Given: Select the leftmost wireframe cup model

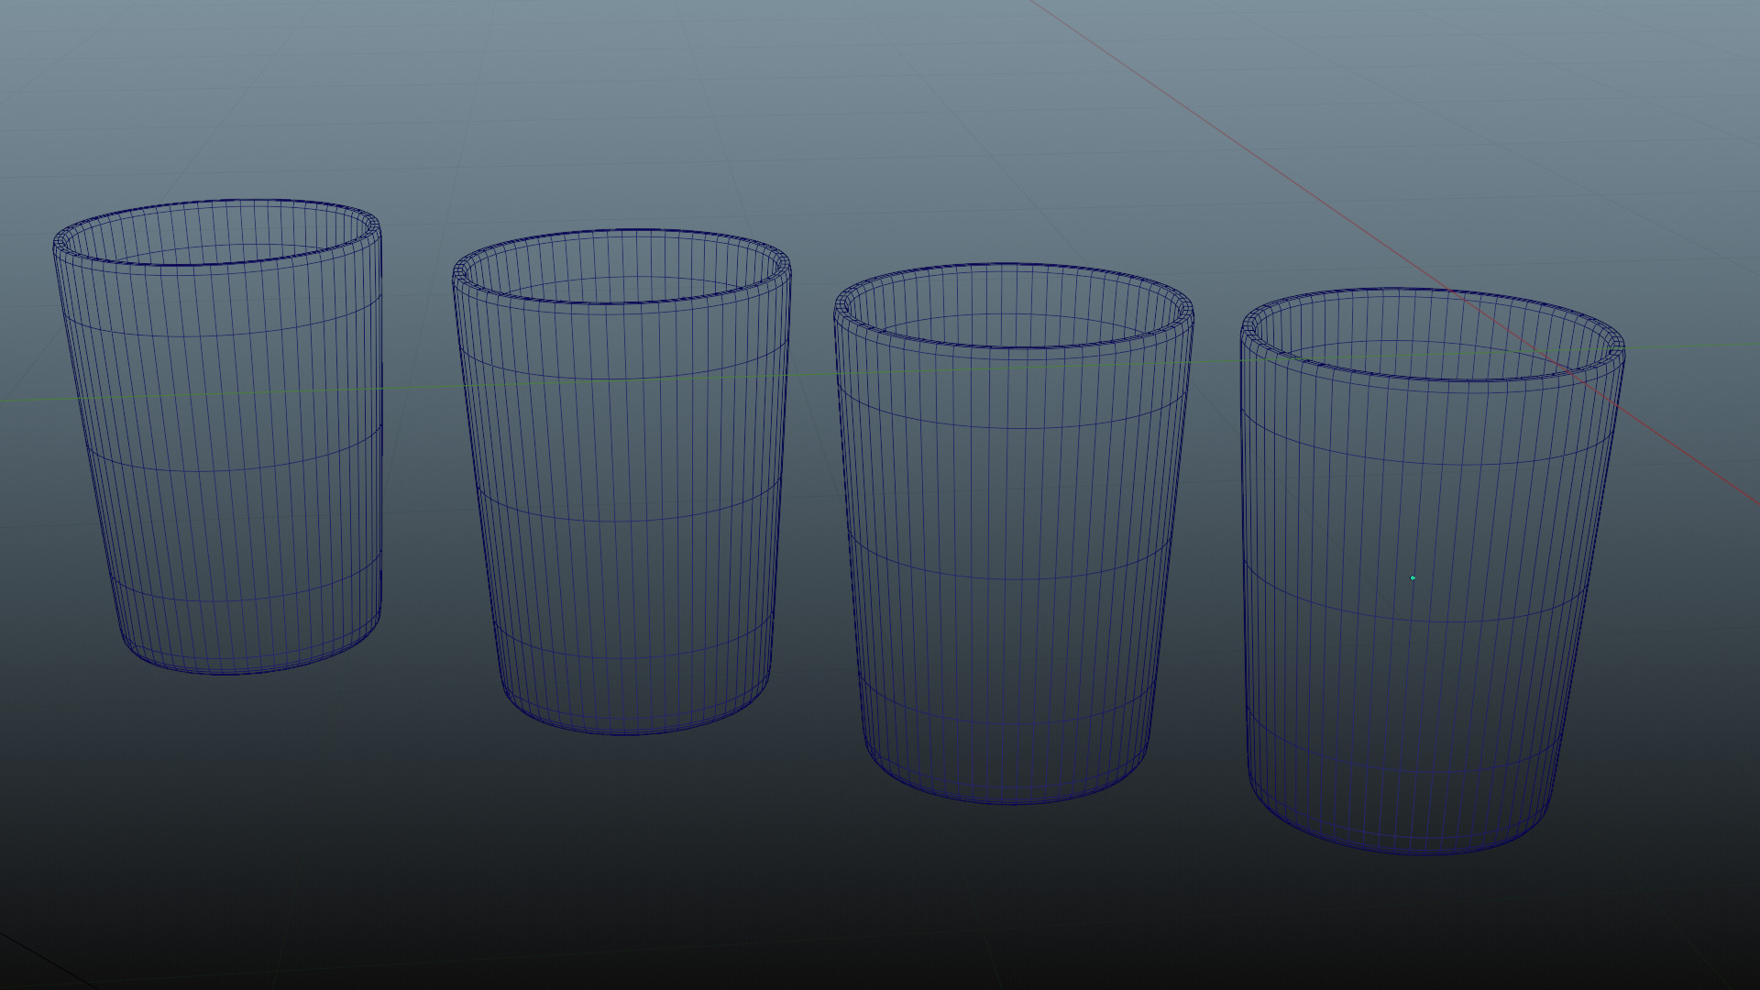Looking at the screenshot, I should pos(217,436).
